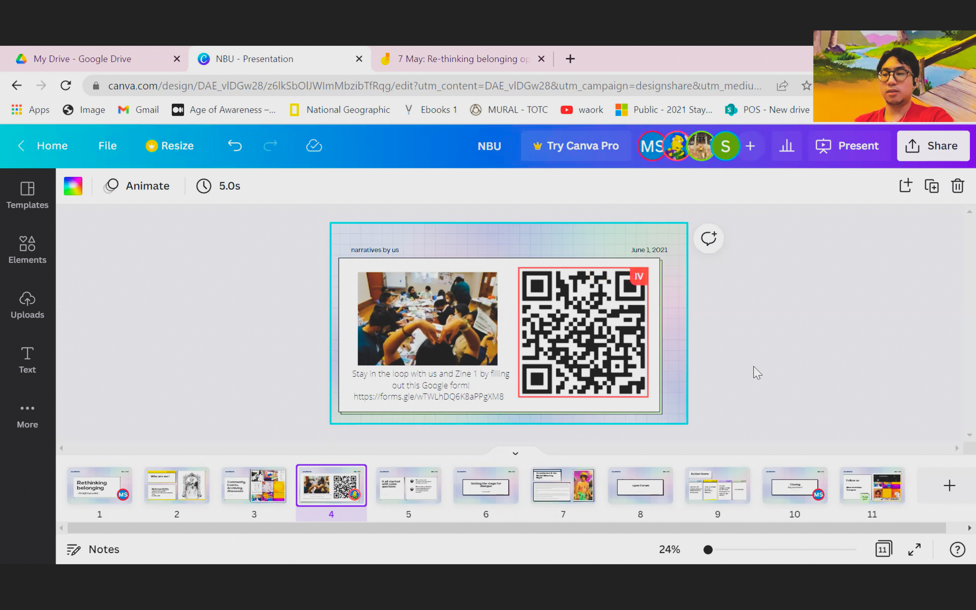976x610 pixels.
Task: Select slide 9 Action Items thumbnail
Action: pyautogui.click(x=717, y=485)
